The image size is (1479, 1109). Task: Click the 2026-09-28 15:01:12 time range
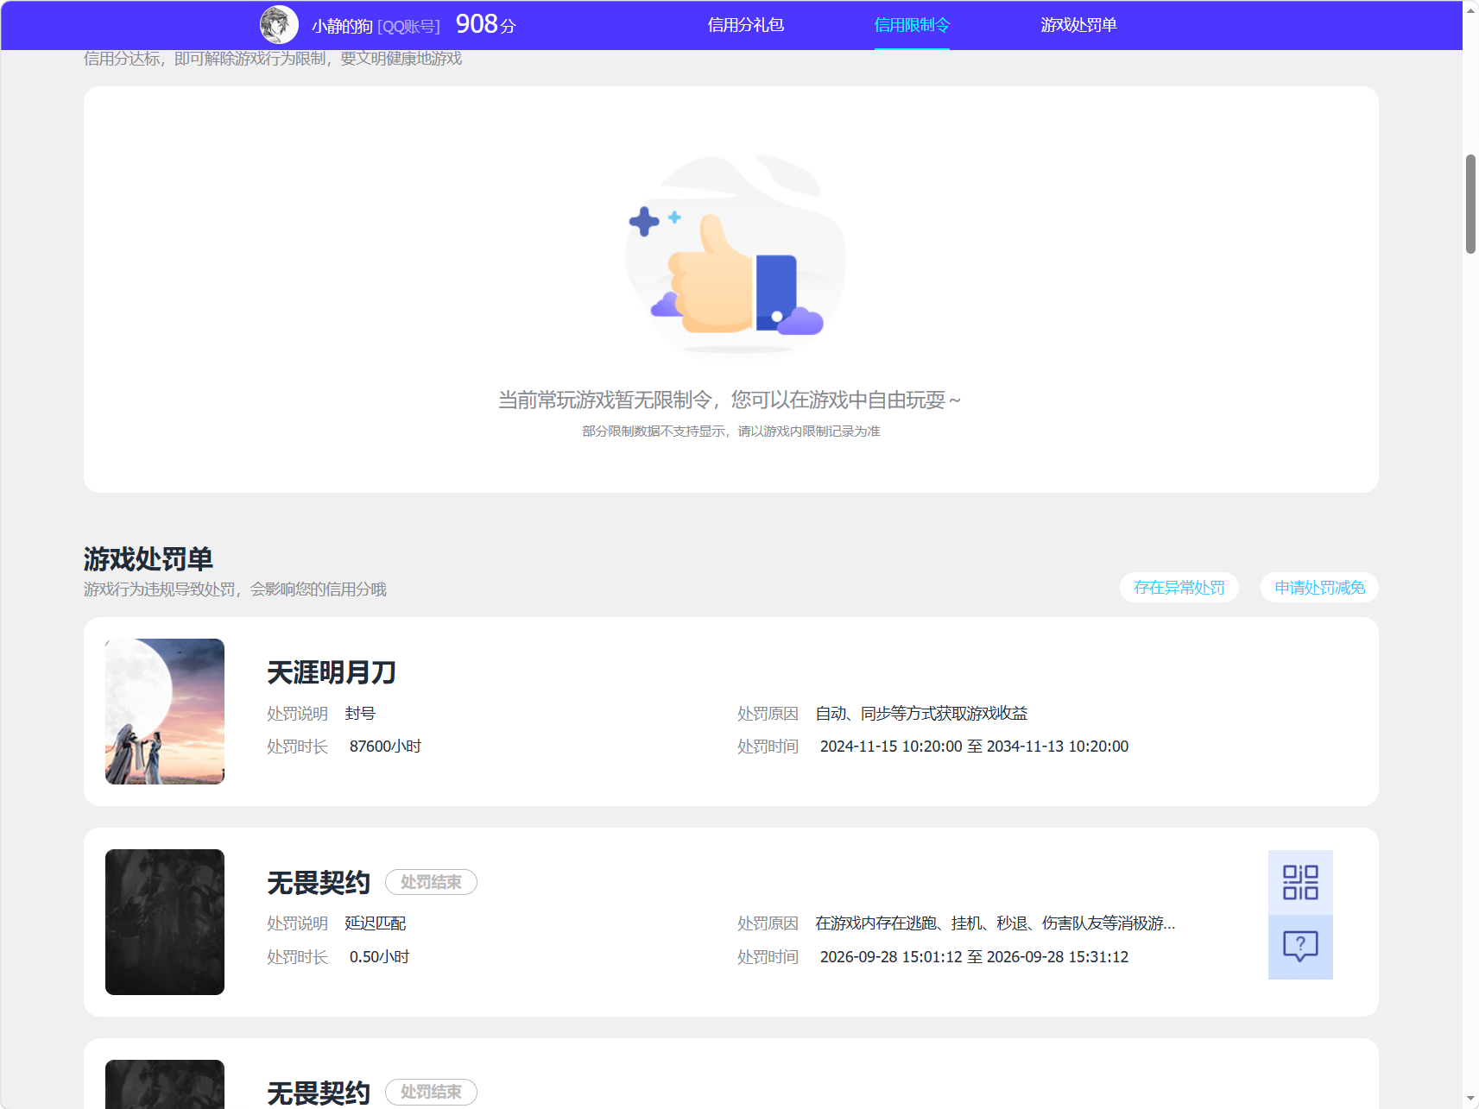(974, 957)
